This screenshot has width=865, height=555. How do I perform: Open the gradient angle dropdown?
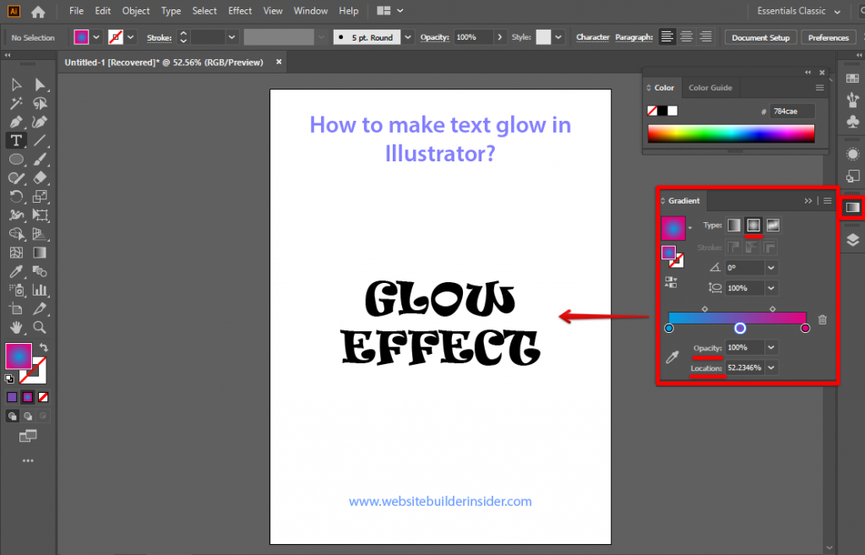pyautogui.click(x=771, y=267)
